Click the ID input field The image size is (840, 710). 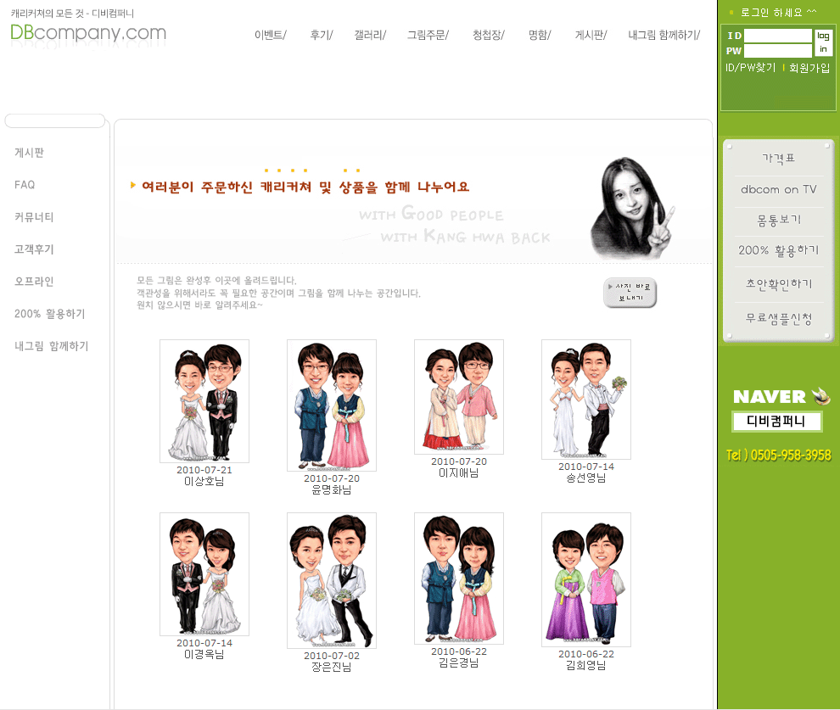tap(778, 36)
